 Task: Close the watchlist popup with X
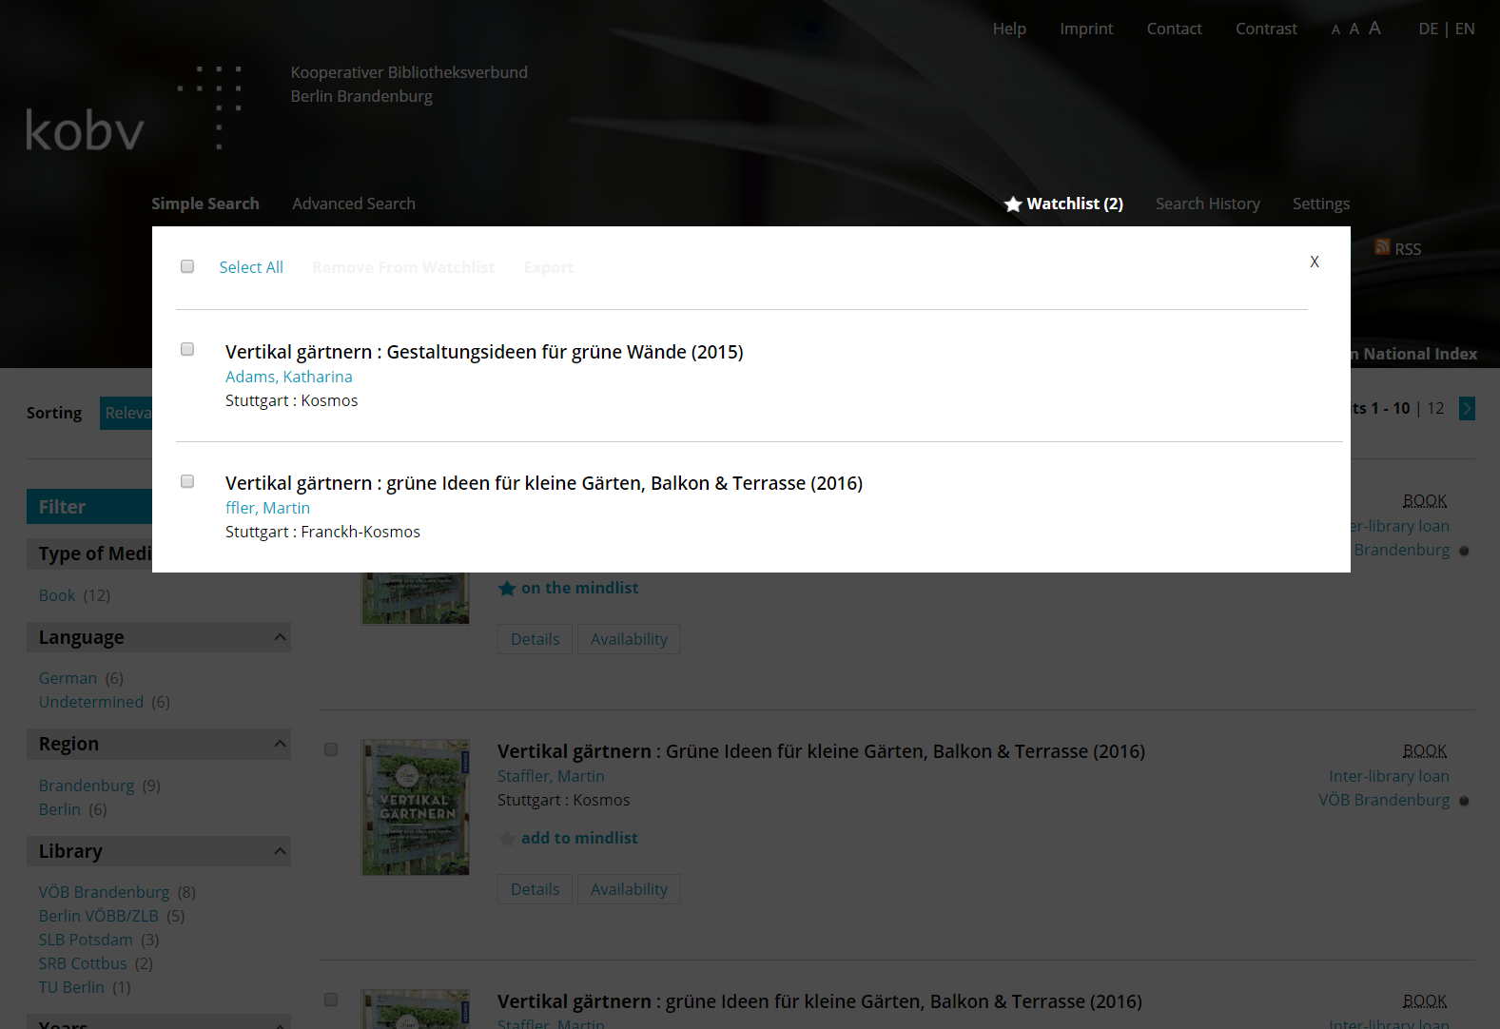[1314, 262]
